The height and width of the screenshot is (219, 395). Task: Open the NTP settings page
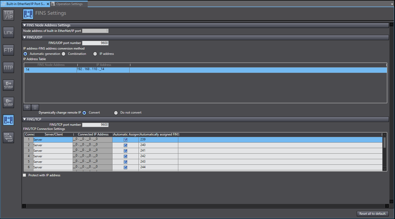(x=8, y=67)
